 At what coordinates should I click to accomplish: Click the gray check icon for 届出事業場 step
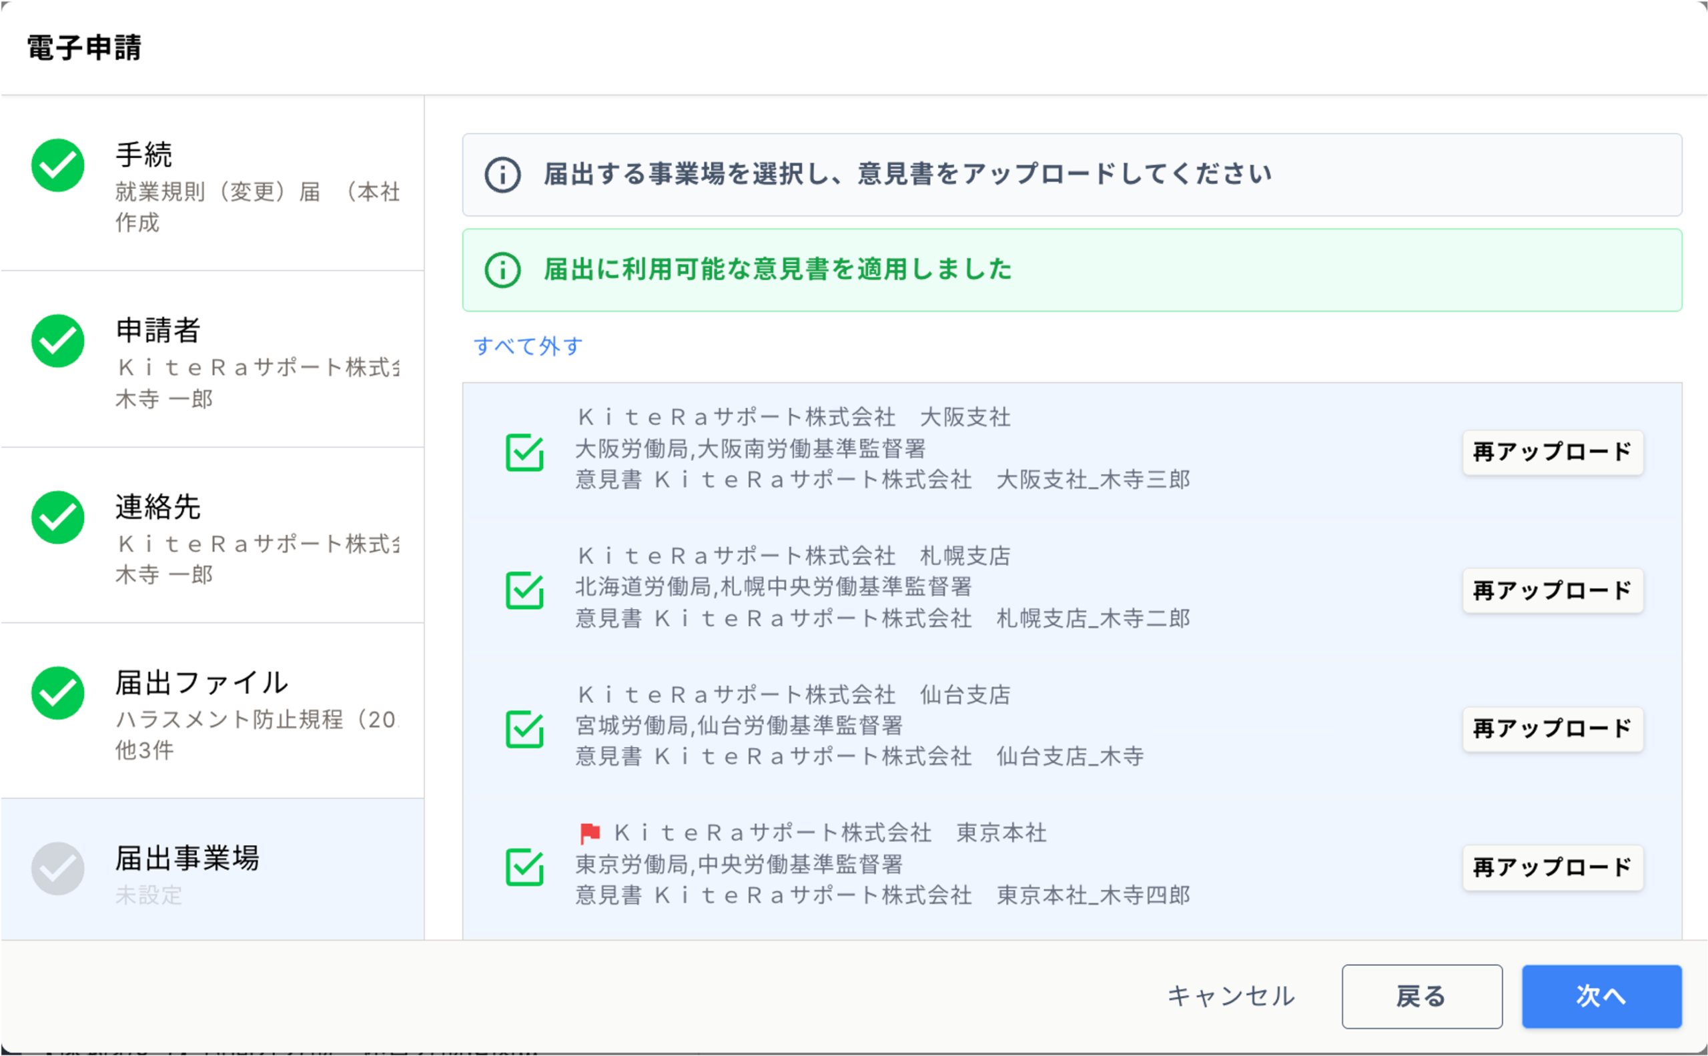[x=58, y=869]
